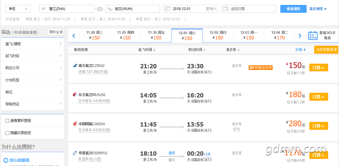Open history search 武汉 – 湛江 2018-12-21
Screen dimensions: 339x166
coord(158,19)
